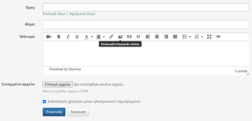Expand background color options arrow
The height and width of the screenshot is (121, 252).
pyautogui.click(x=104, y=37)
